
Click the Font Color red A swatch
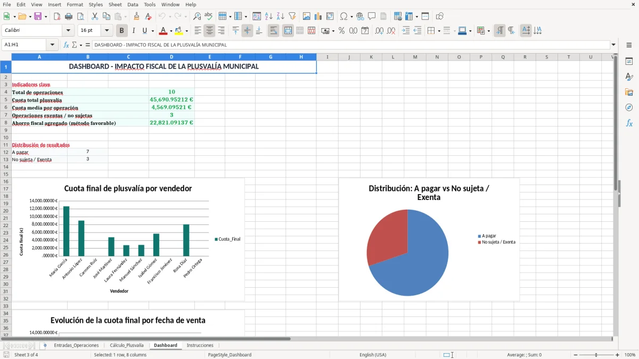coord(163,31)
